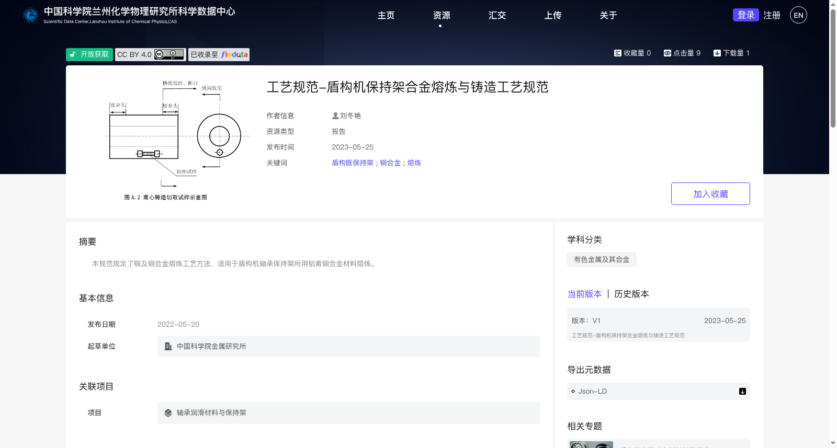
Task: Click the 开放获取 open access badge
Action: point(89,54)
